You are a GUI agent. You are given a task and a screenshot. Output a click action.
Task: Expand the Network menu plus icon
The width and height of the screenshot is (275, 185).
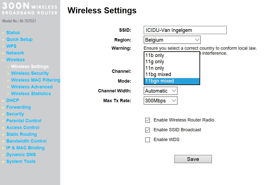(x=3, y=53)
